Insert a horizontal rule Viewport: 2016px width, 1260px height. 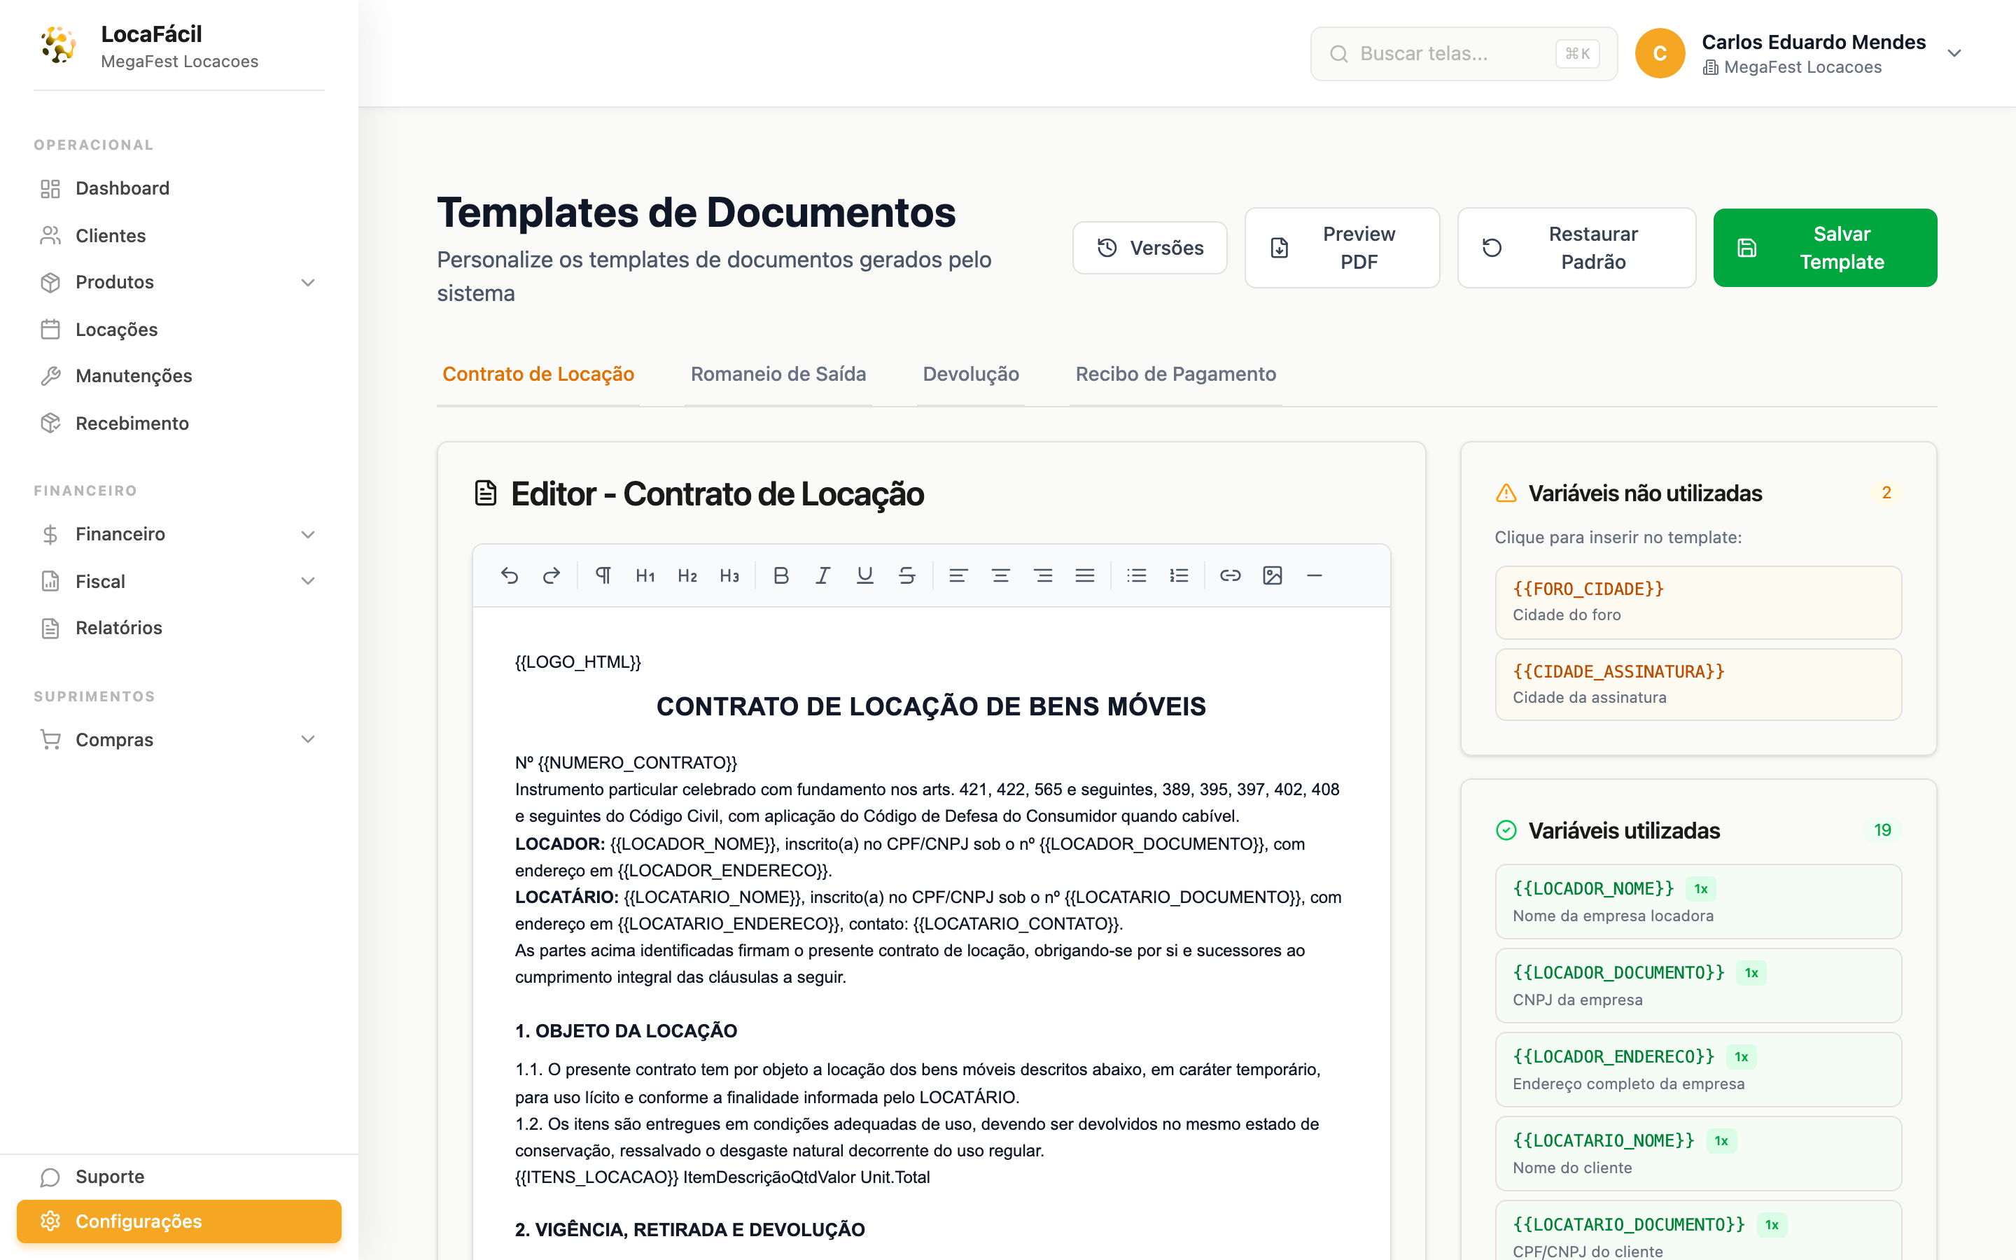tap(1315, 575)
